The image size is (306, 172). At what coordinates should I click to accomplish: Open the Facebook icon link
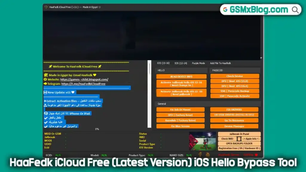tap(200, 154)
